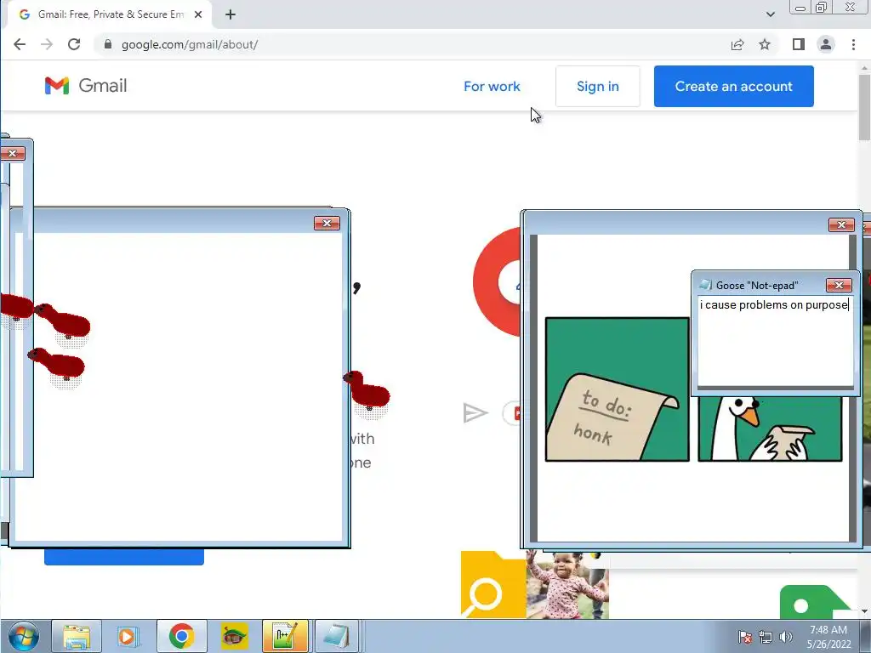Viewport: 871px width, 653px height.
Task: Open a new Chrome tab
Action: point(231,14)
